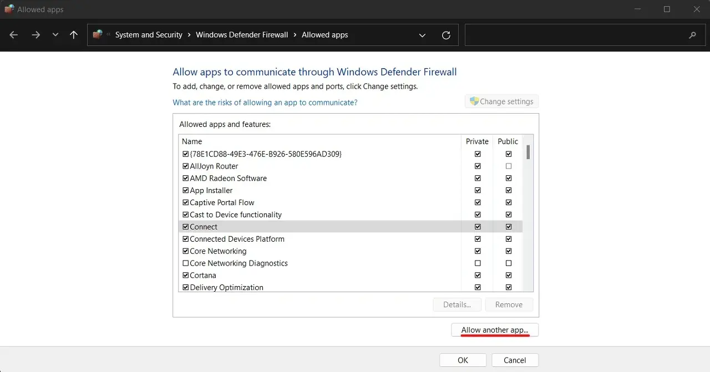Image resolution: width=710 pixels, height=372 pixels.
Task: Enable Core Networking Diagnostics name checkbox
Action: [186, 263]
